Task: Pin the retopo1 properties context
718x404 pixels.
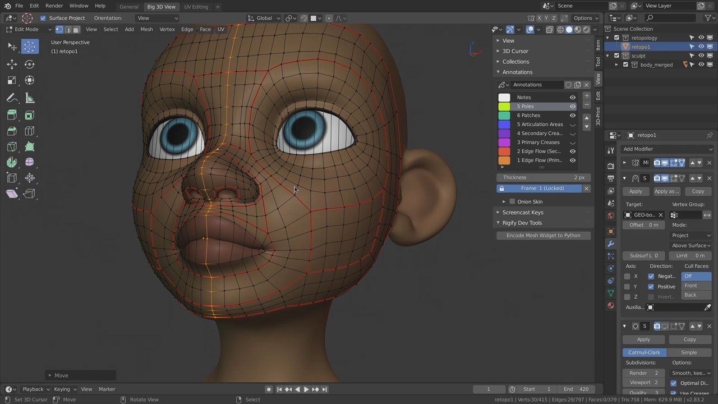Action: click(710, 135)
